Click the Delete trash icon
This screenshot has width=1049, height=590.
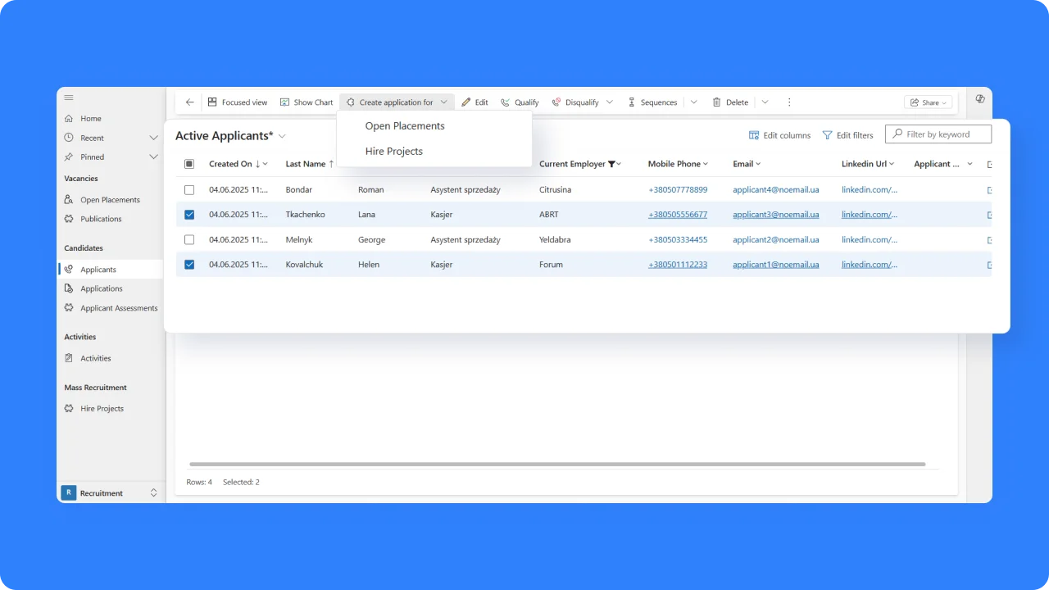pos(716,102)
